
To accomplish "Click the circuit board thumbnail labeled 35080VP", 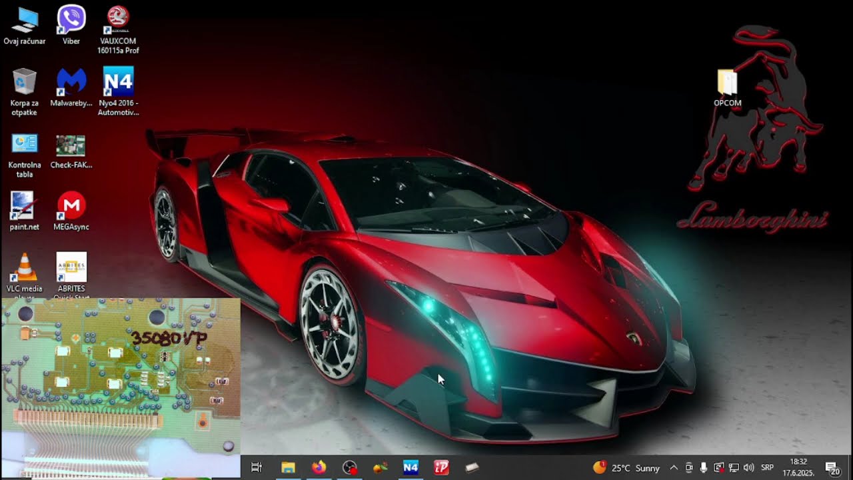I will pos(121,388).
